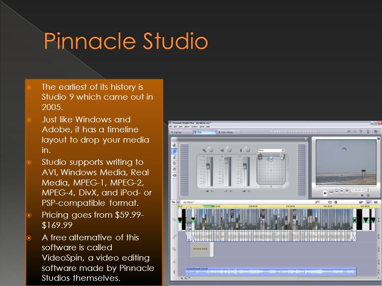Select the voice-over microphone tool
This screenshot has height=286, width=382.
click(x=174, y=157)
